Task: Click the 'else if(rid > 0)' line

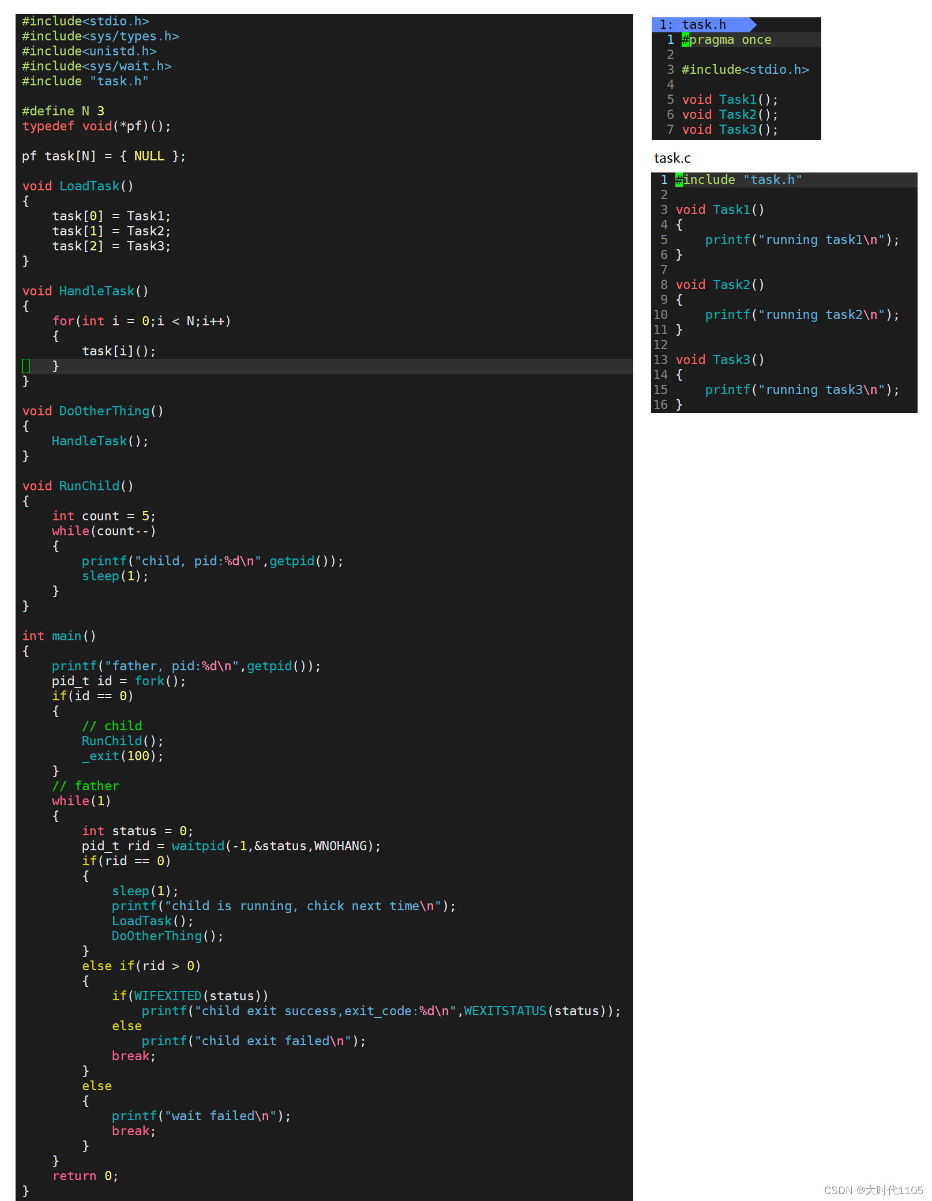Action: (141, 966)
